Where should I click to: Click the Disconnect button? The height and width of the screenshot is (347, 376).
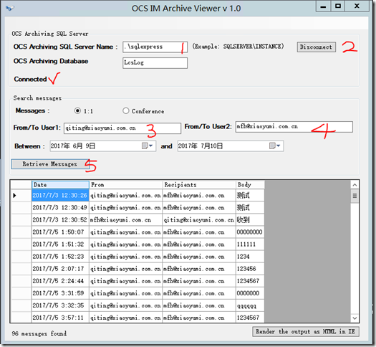(317, 47)
